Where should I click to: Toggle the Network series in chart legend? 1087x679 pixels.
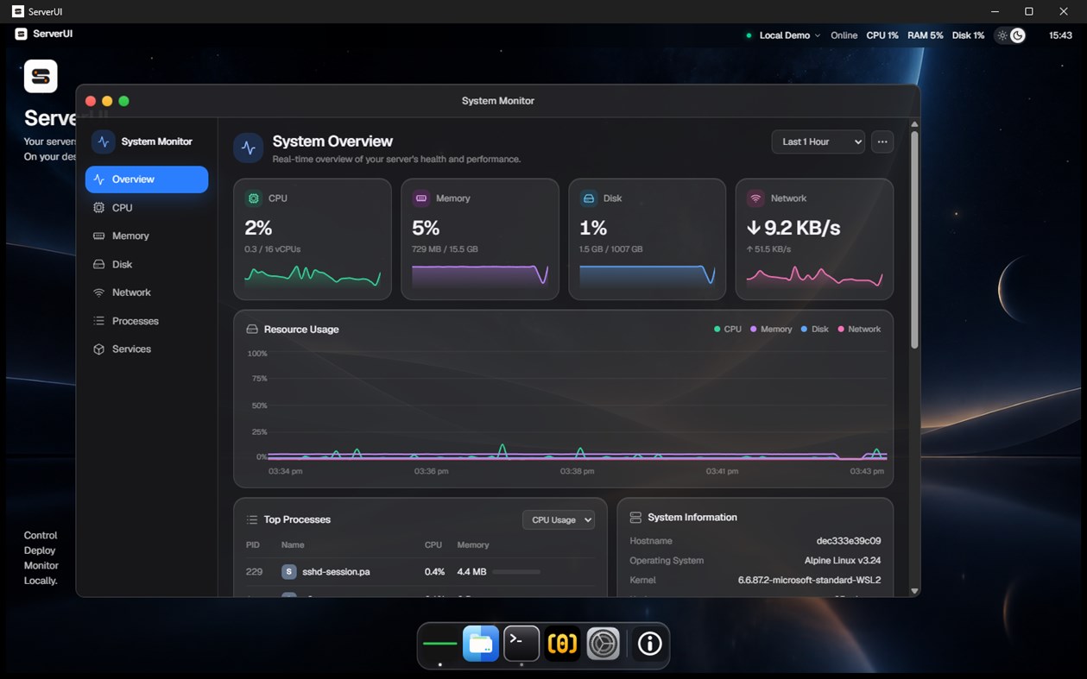[859, 330]
